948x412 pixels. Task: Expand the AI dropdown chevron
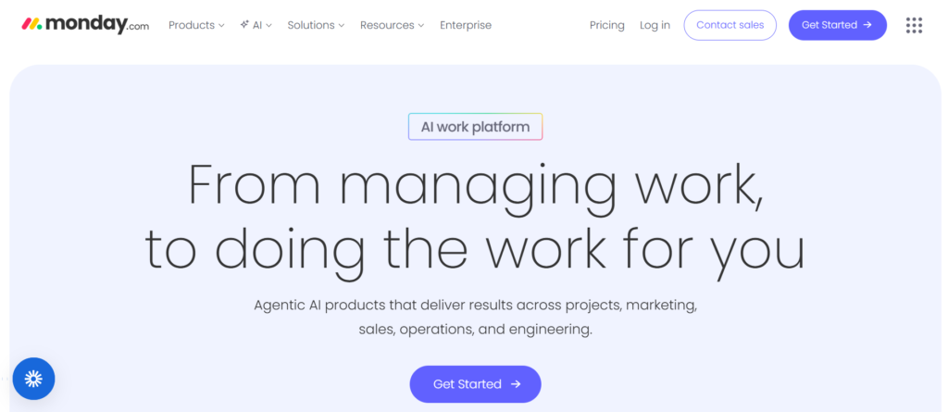(268, 26)
